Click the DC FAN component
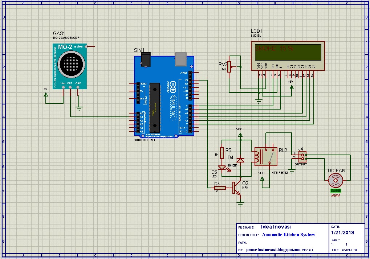The image size is (370, 259). pyautogui.click(x=335, y=180)
